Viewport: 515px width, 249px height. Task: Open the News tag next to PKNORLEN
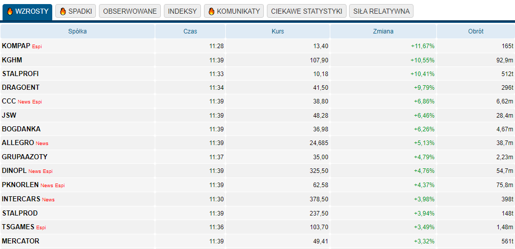[47, 186]
